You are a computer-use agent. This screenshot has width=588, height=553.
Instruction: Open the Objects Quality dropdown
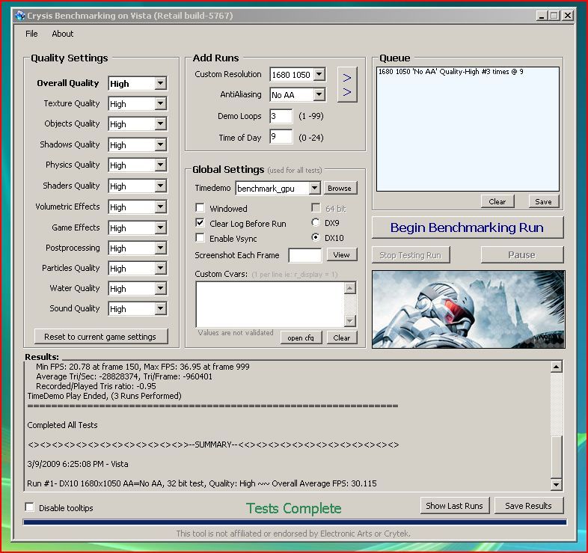[x=160, y=123]
